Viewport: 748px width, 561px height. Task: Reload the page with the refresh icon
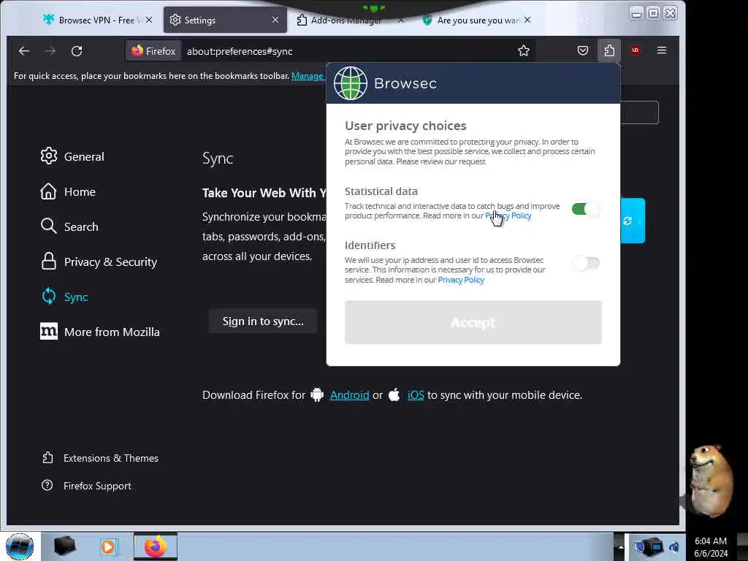pyautogui.click(x=77, y=51)
